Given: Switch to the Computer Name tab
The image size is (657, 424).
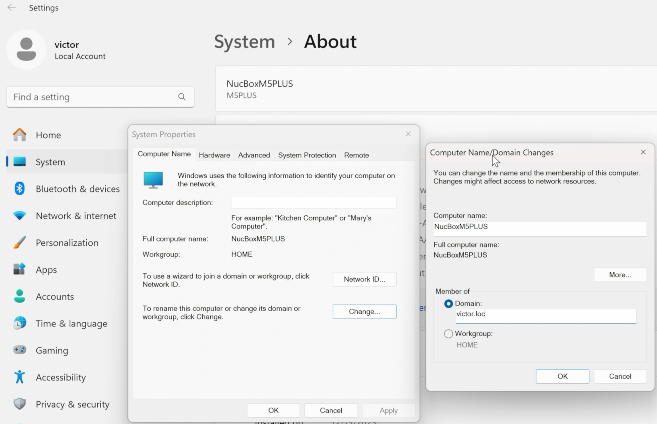Looking at the screenshot, I should 164,154.
